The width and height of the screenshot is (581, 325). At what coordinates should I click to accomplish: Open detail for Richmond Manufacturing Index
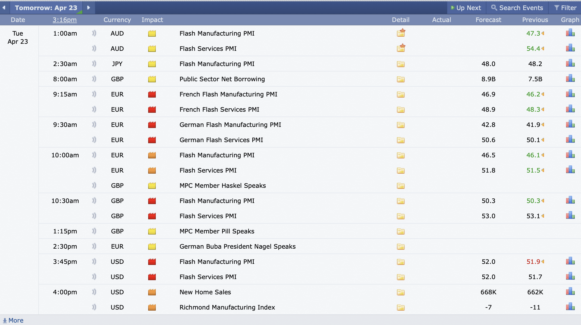click(401, 308)
